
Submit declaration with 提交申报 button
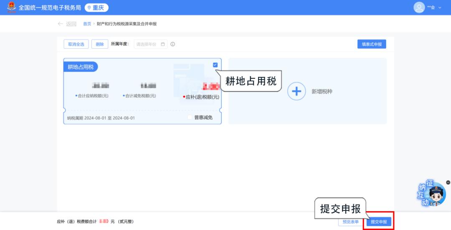coord(379,222)
